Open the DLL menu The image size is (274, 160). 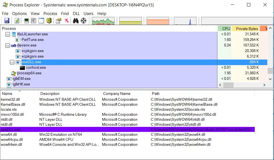coord(76,14)
